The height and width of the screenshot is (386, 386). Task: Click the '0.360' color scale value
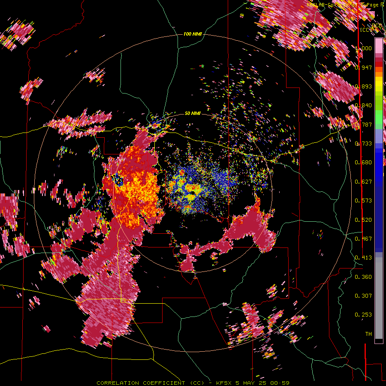point(363,277)
